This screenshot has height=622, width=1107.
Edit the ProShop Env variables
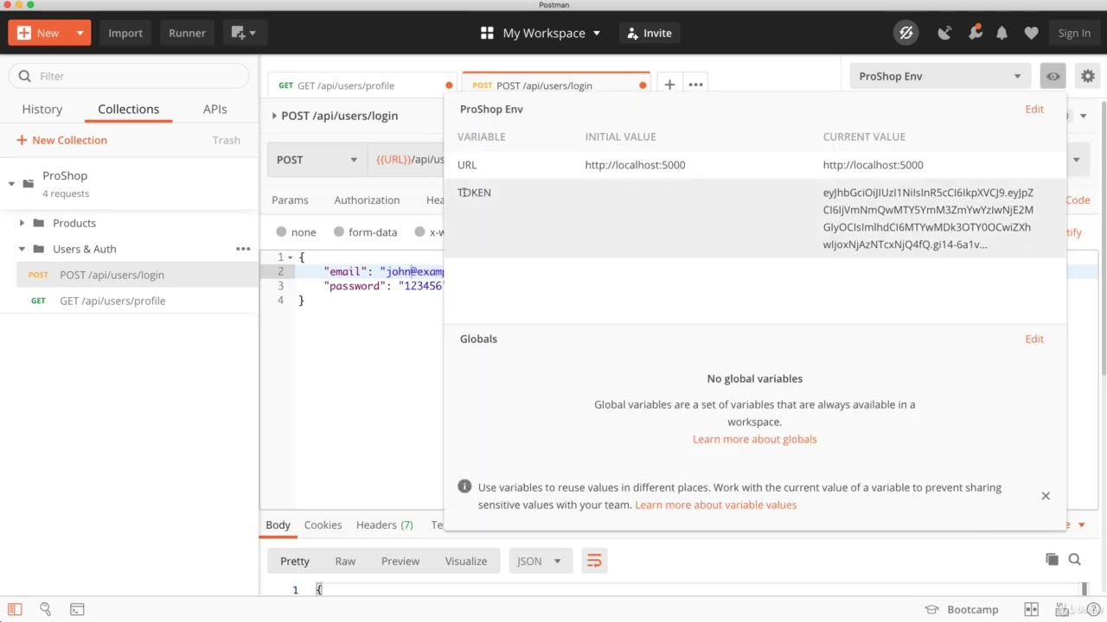pos(1034,109)
